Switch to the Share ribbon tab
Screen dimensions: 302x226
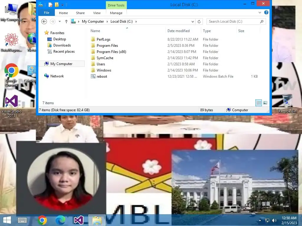(80, 13)
